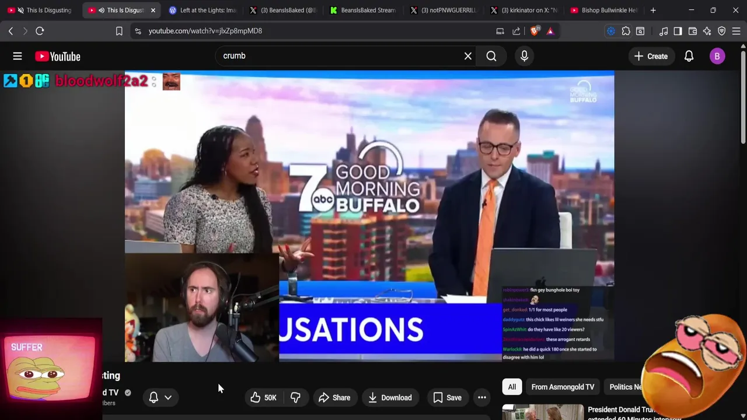
Task: Open the Brave music playlist note icon
Action: [x=664, y=31]
